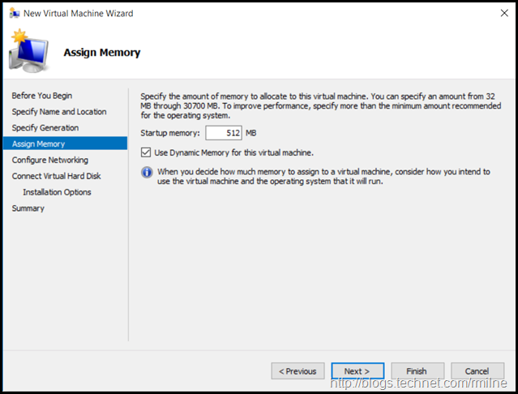This screenshot has width=518, height=394.
Task: Select Specify Name and Location step
Action: coord(58,112)
